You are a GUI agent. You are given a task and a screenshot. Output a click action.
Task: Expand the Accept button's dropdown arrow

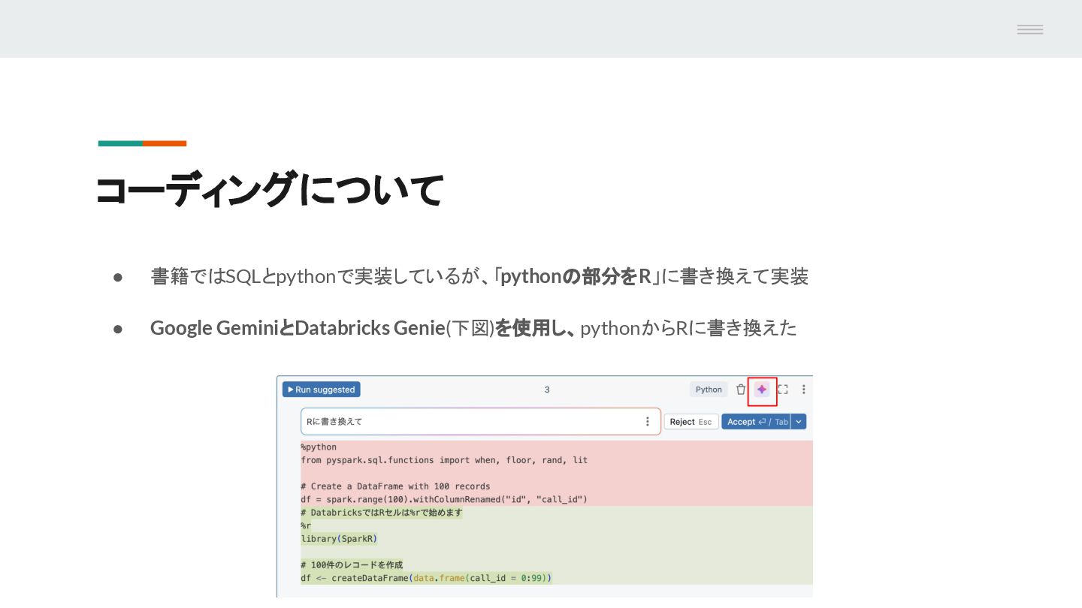(799, 422)
